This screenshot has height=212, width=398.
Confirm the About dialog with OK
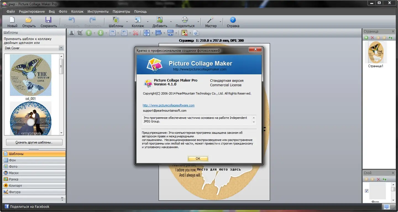pyautogui.click(x=198, y=159)
